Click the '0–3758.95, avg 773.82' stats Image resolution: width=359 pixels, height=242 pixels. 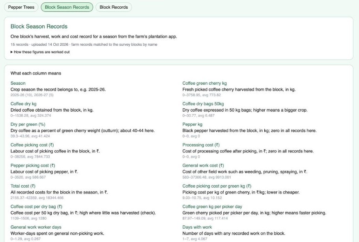202,95
